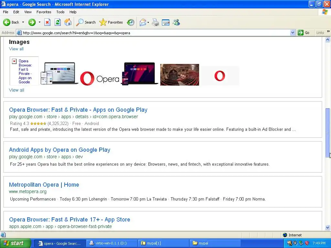Switch to virtio-win-0.1.1 (D:) taskbar item
The image size is (331, 248).
pos(112,243)
